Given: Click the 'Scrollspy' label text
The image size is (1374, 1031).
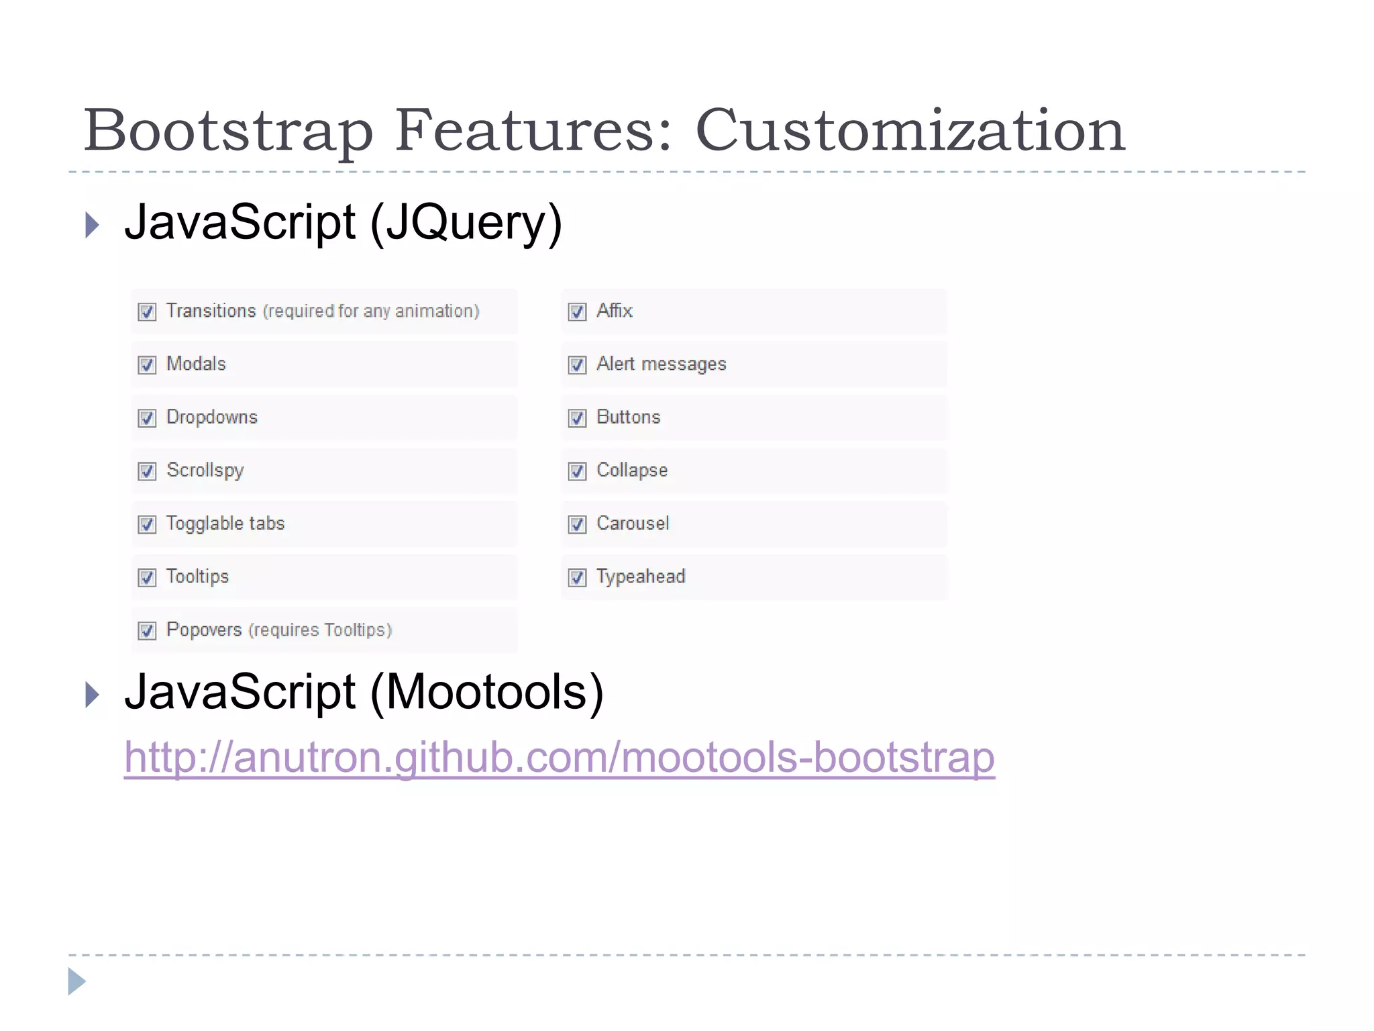Looking at the screenshot, I should (x=205, y=471).
